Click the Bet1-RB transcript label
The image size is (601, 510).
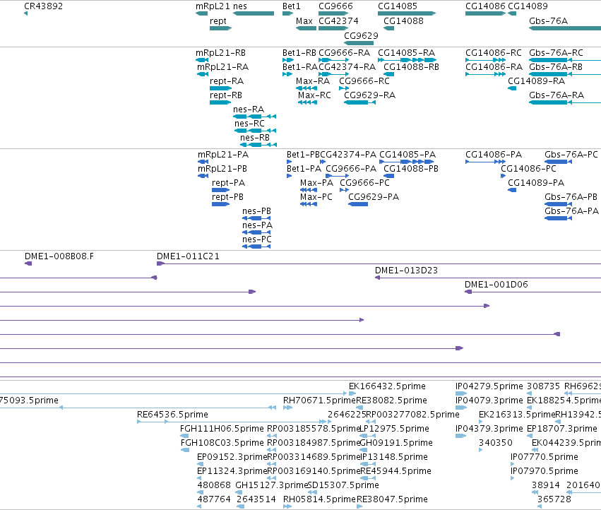[299, 53]
